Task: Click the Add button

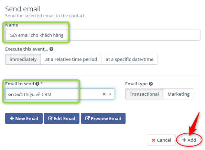Action: [x=189, y=140]
